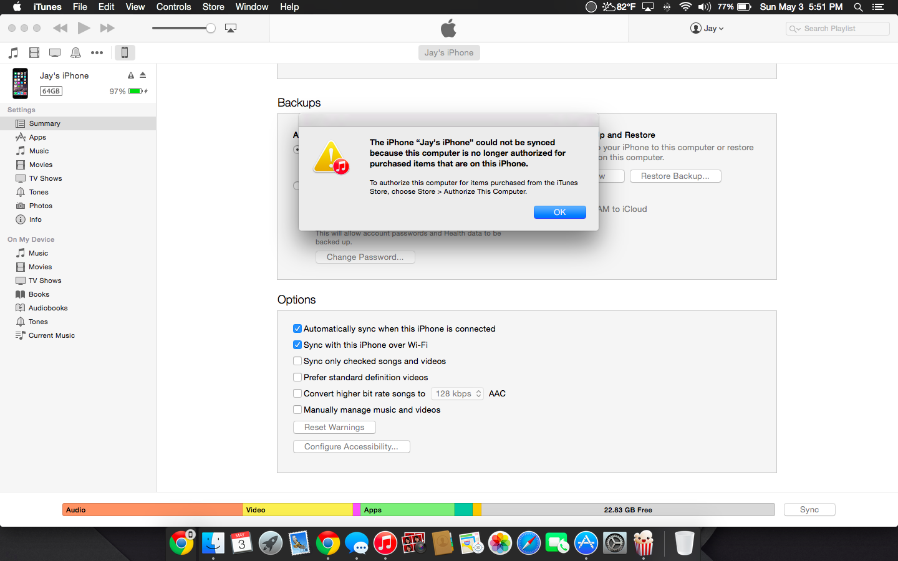Viewport: 898px width, 561px height.
Task: Open the Controls menu
Action: (x=173, y=7)
